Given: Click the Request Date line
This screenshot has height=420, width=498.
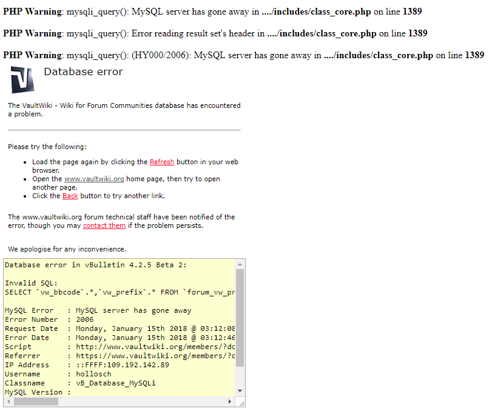Looking at the screenshot, I should 119,329.
